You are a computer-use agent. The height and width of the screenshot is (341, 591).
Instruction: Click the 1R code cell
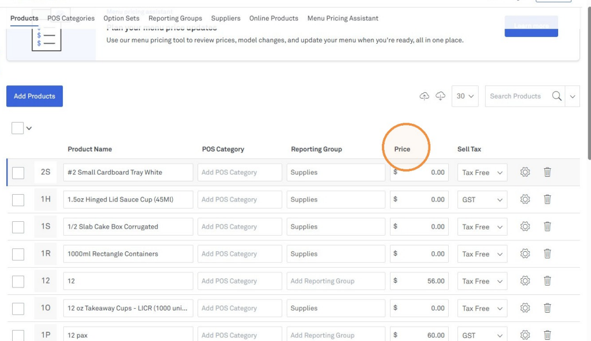point(46,253)
